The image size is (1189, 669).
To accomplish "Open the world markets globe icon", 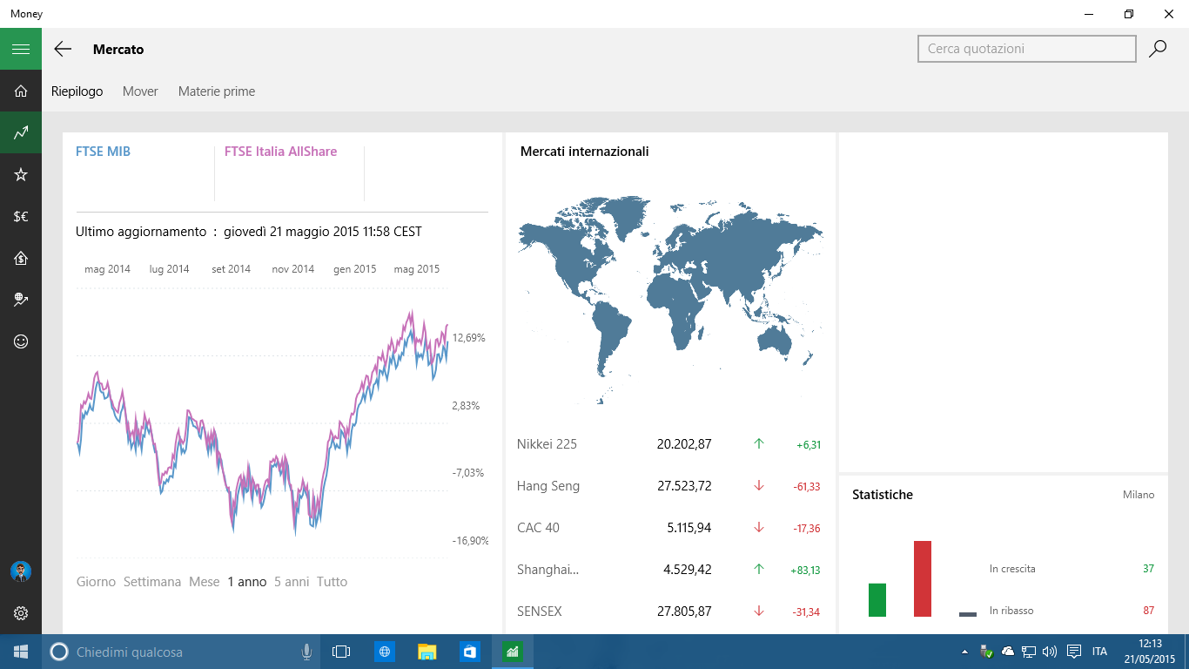I will (21, 300).
